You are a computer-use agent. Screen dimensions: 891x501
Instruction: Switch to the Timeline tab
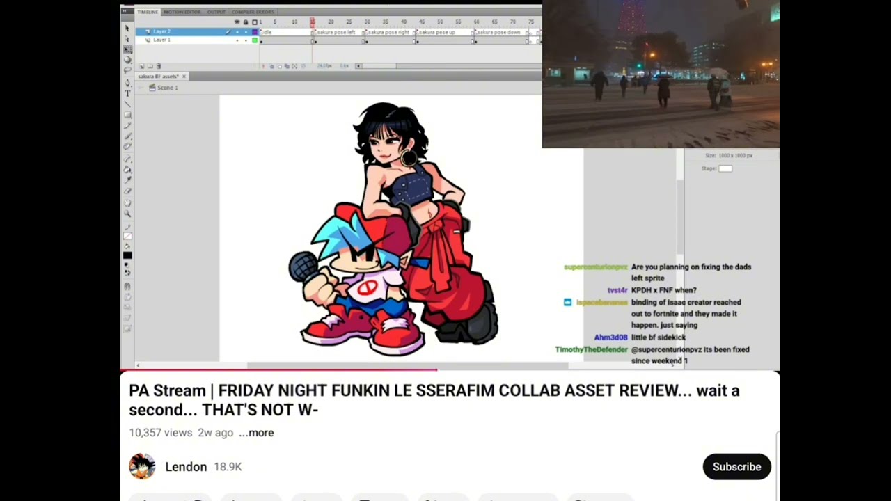pos(148,12)
